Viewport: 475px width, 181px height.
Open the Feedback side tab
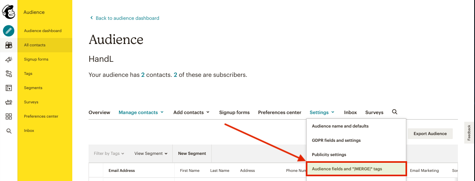[x=469, y=133]
